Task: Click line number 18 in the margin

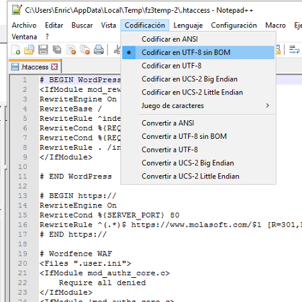Action: [23, 244]
